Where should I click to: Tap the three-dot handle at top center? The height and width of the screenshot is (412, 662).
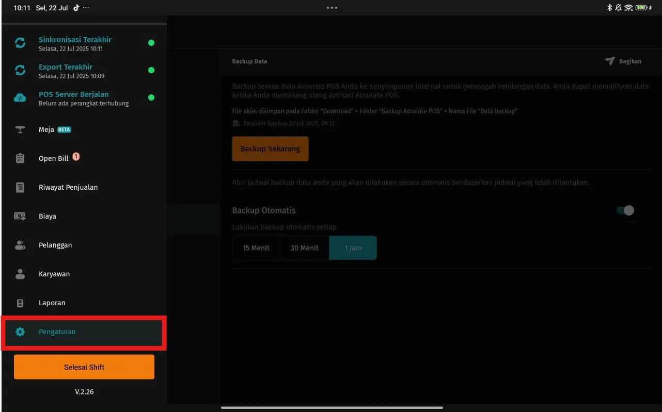point(332,8)
